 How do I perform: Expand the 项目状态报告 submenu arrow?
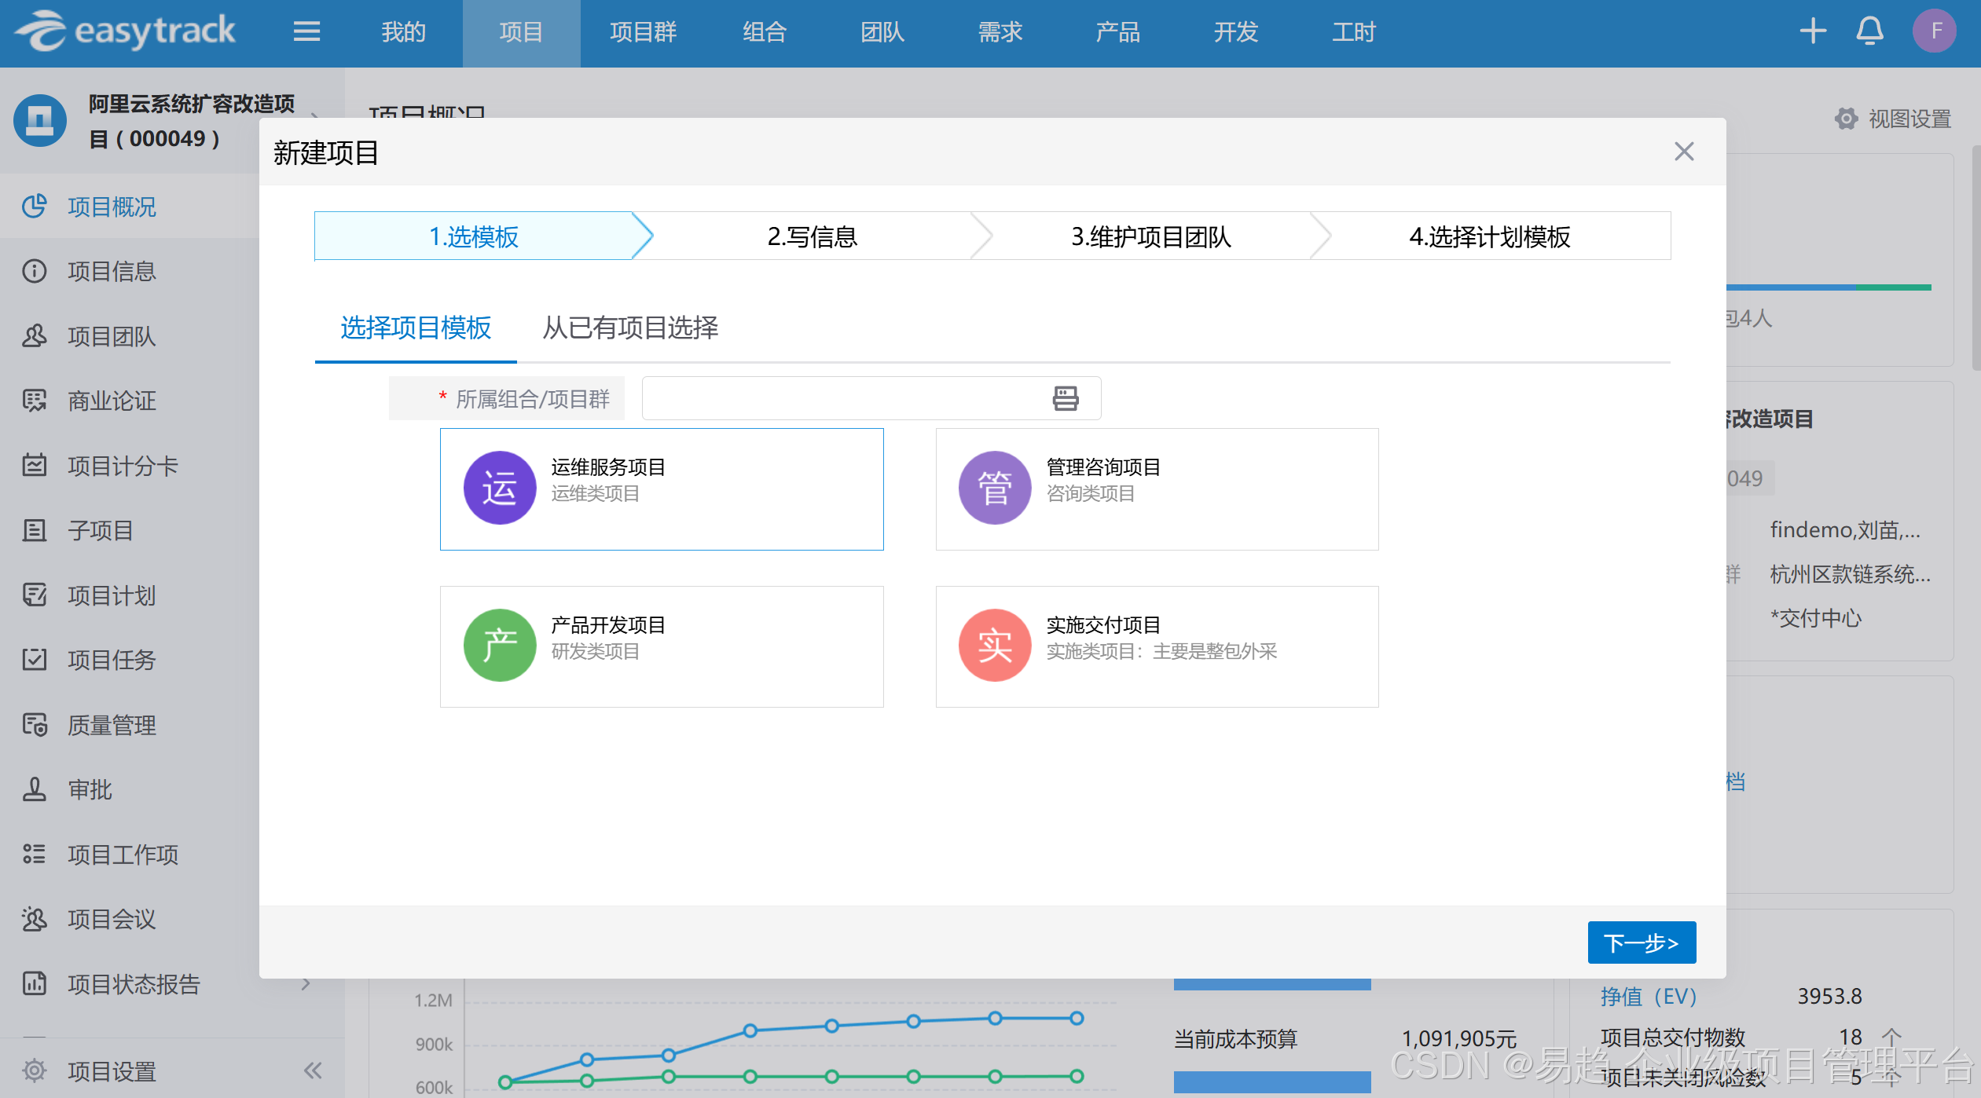306,983
